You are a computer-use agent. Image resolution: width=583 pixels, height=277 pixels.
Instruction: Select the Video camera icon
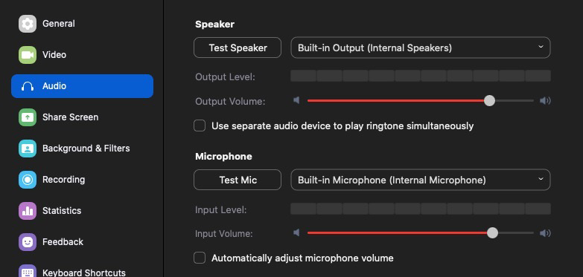coord(28,55)
